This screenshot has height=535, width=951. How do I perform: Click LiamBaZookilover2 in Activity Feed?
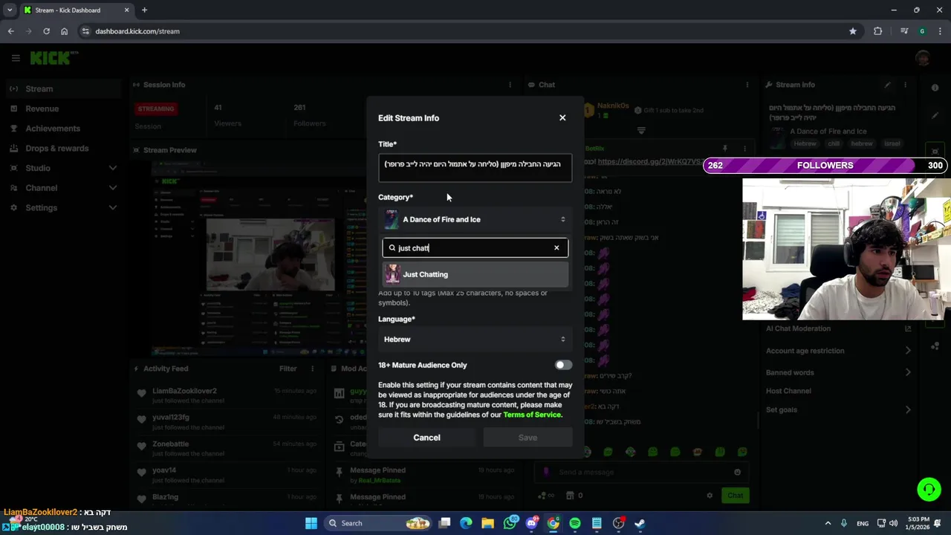tap(184, 391)
